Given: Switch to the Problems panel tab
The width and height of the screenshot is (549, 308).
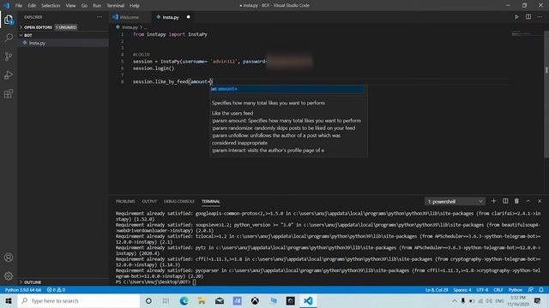Looking at the screenshot, I should 125,202.
